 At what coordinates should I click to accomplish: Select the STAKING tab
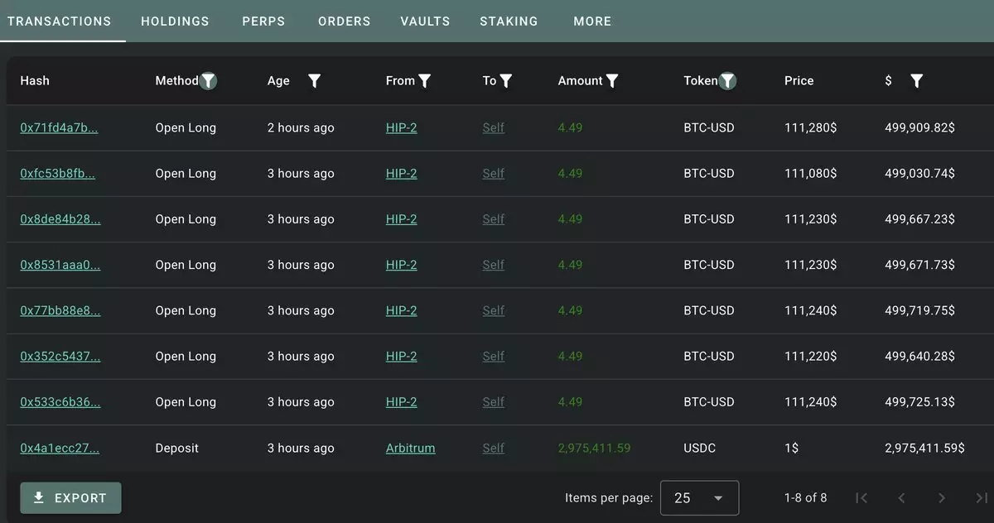click(509, 21)
